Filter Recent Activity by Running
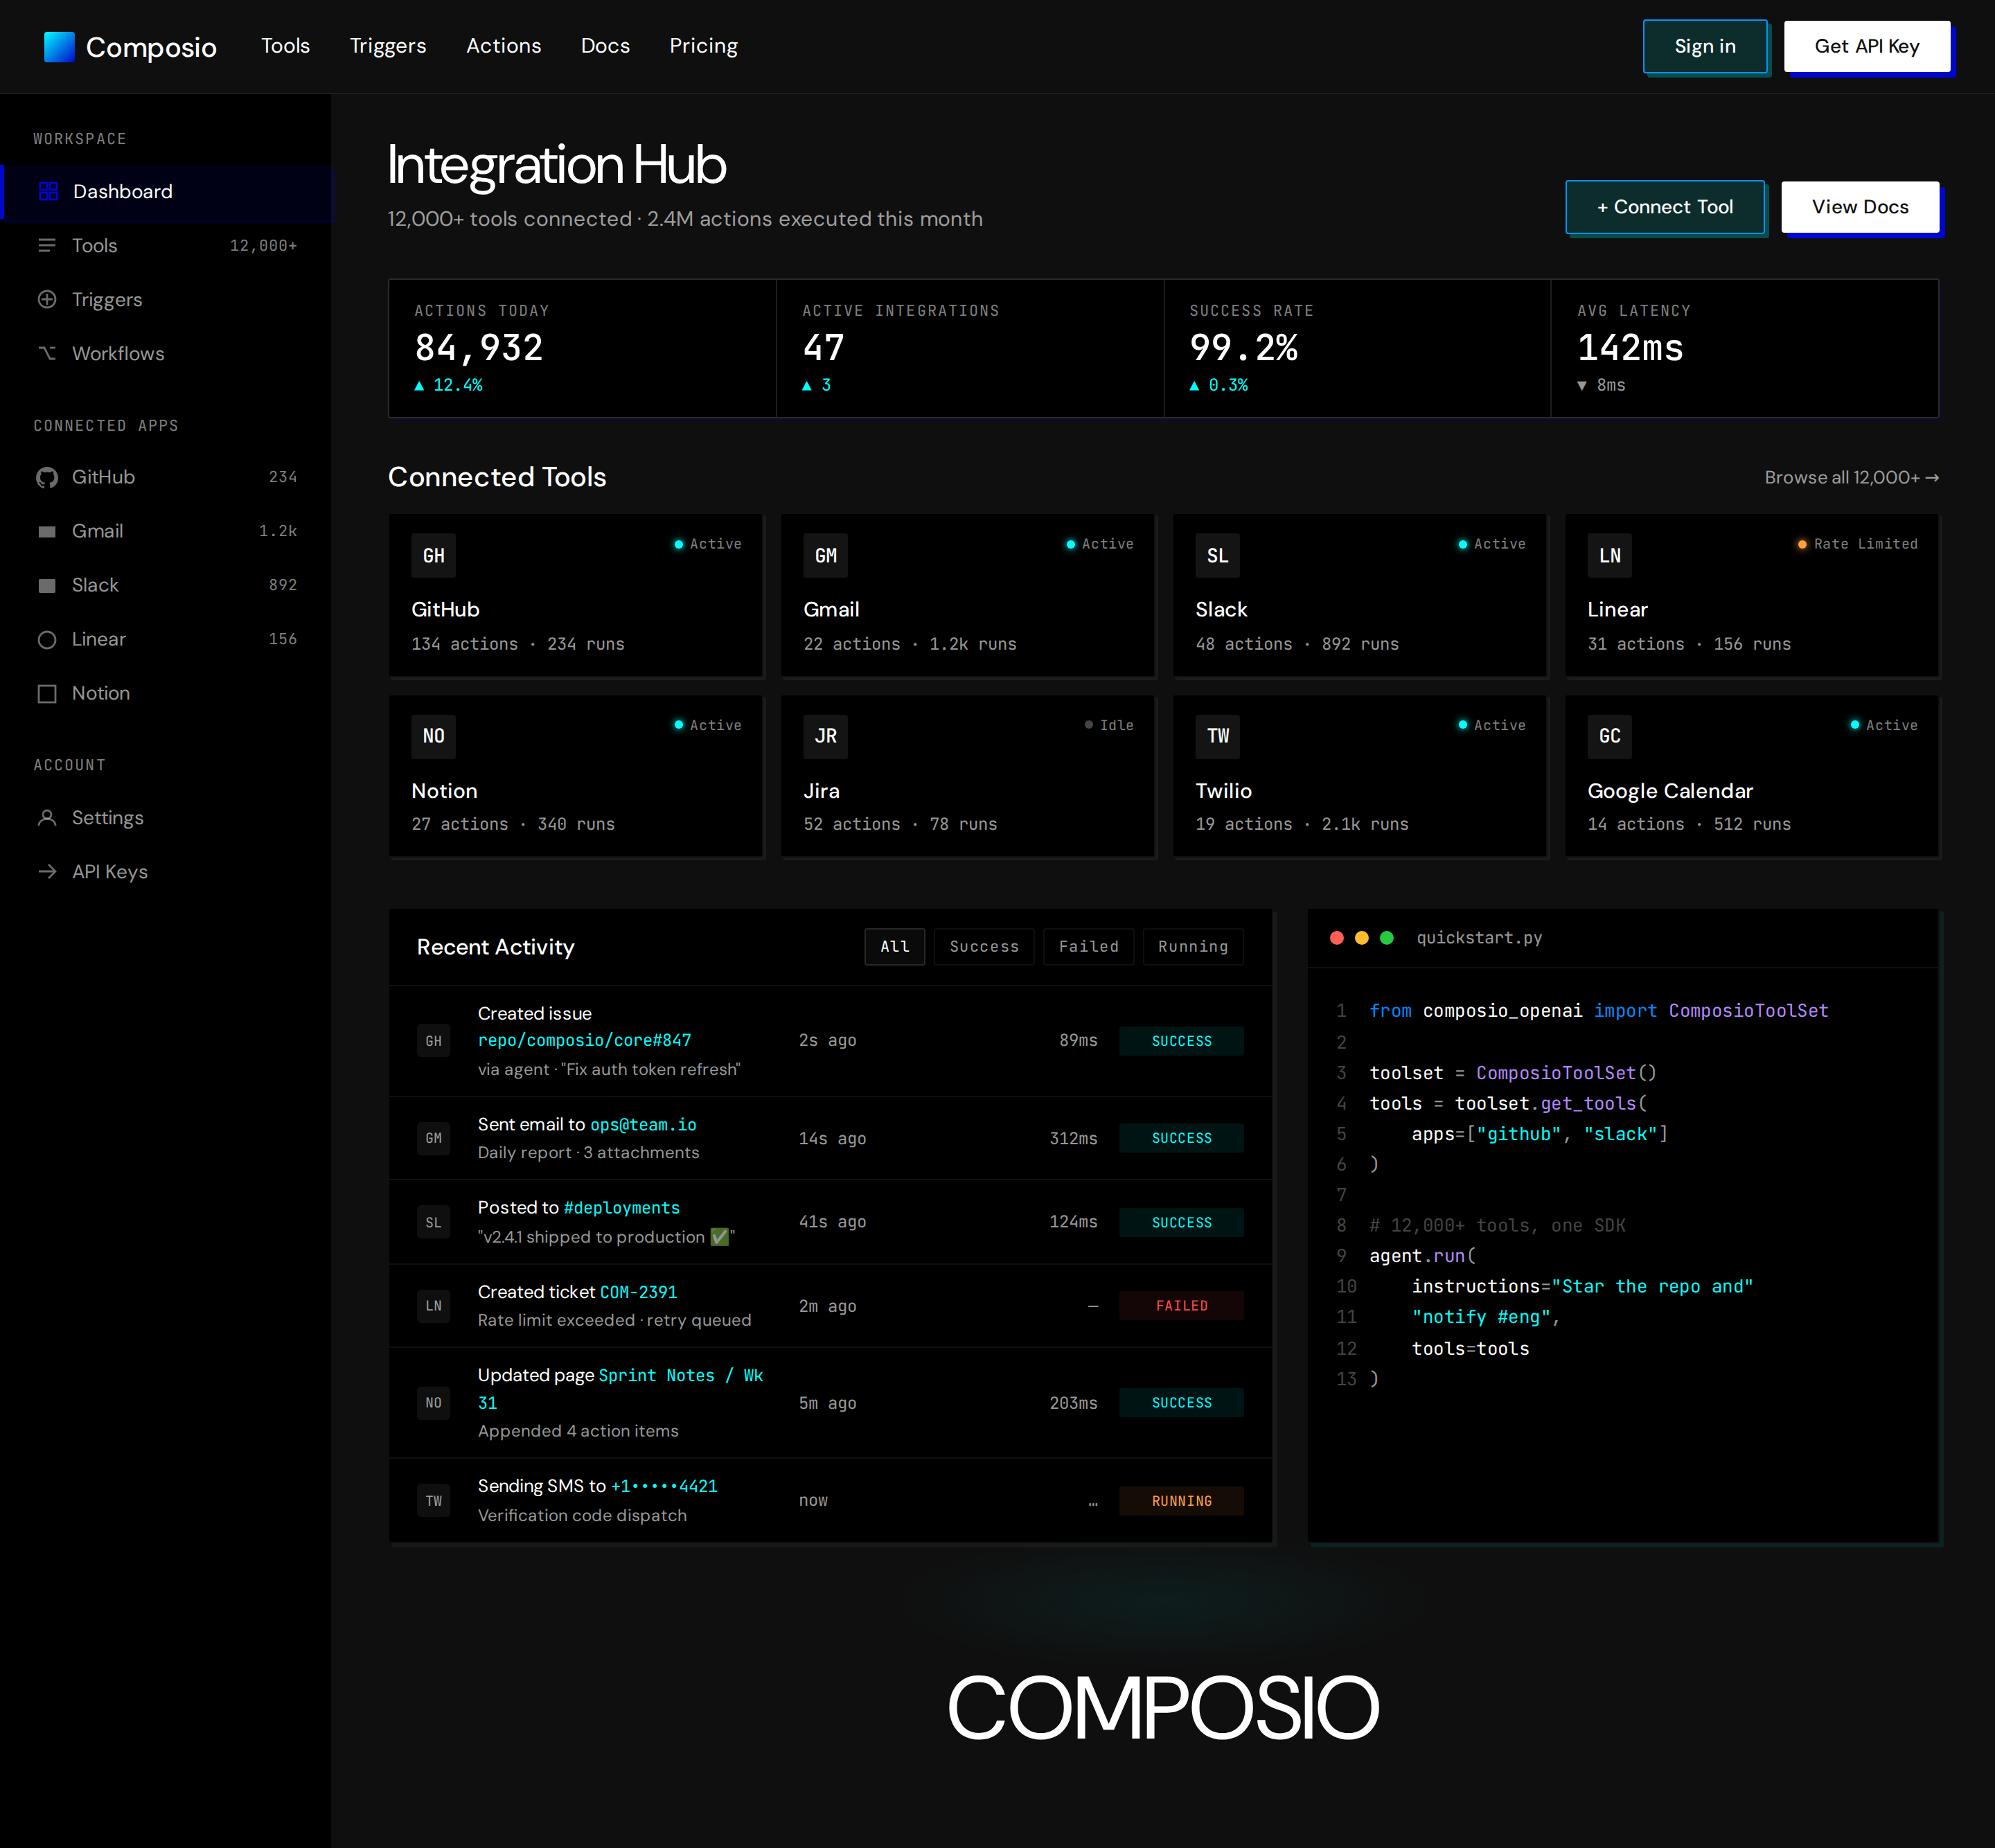Viewport: 1995px width, 1848px height. coord(1192,946)
